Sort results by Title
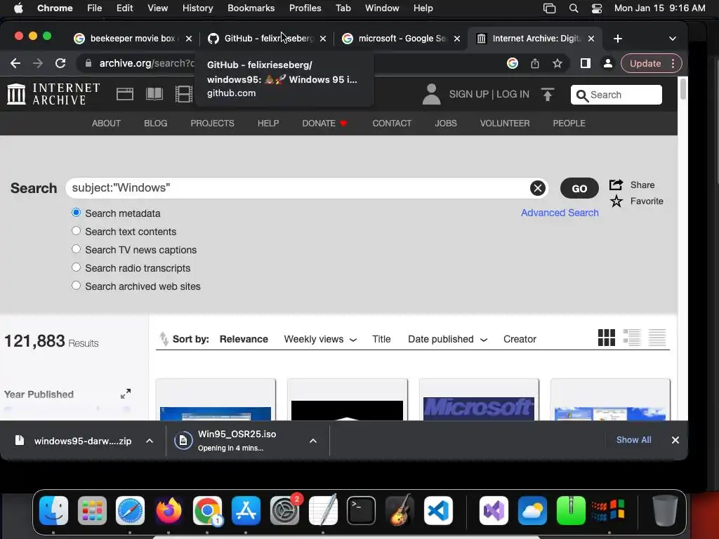This screenshot has width=719, height=539. 381,339
